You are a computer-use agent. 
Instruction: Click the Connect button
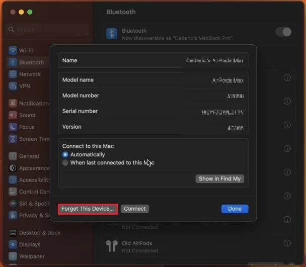point(135,209)
